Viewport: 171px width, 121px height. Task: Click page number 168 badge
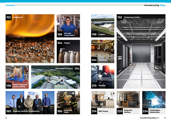click(x=9, y=86)
